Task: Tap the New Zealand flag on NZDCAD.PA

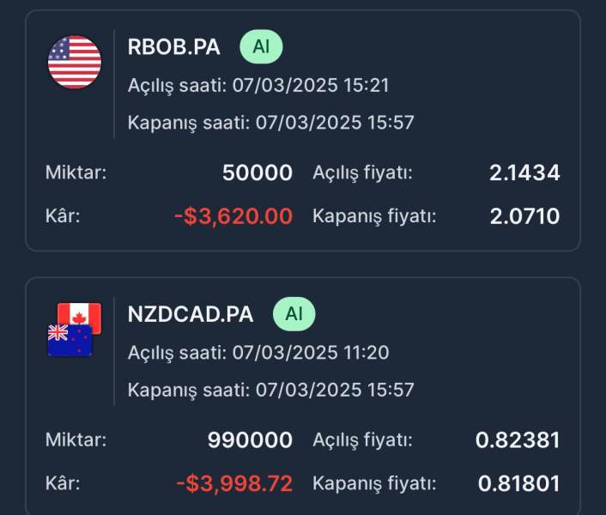Action: [69, 340]
